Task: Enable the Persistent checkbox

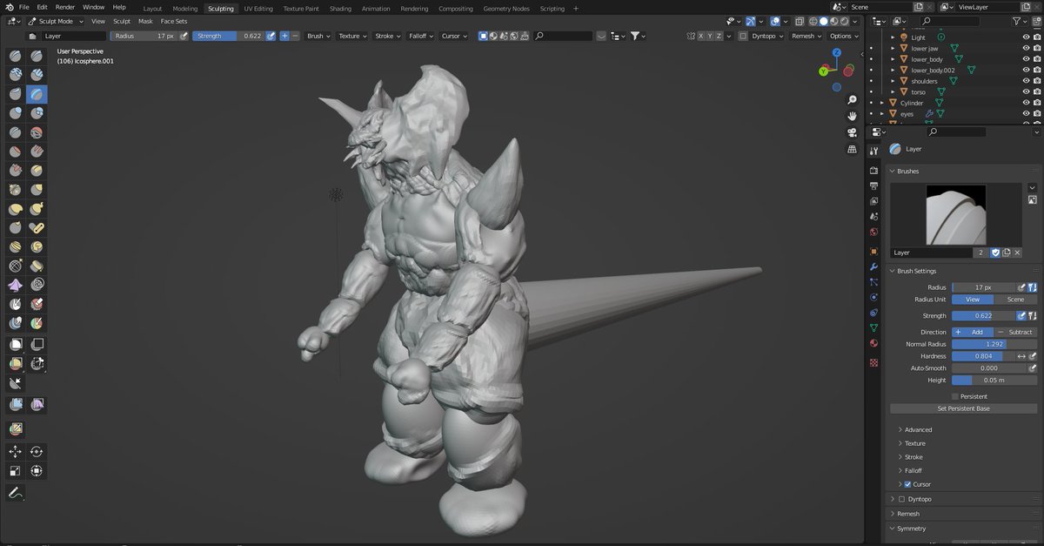Action: pyautogui.click(x=955, y=396)
